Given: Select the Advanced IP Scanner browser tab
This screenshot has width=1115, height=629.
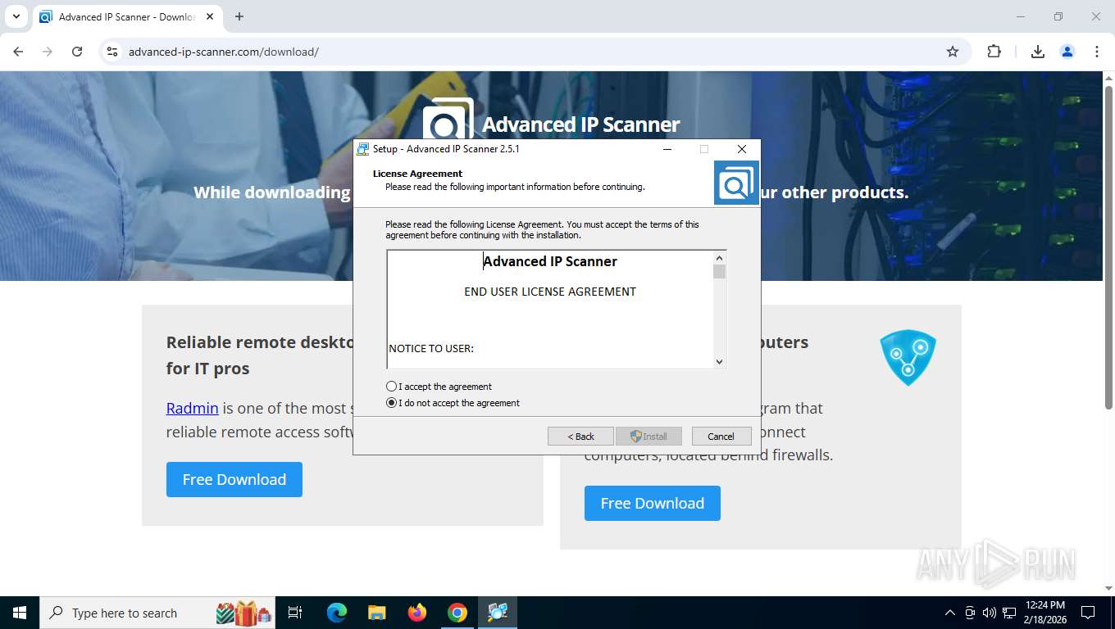Looking at the screenshot, I should (127, 16).
